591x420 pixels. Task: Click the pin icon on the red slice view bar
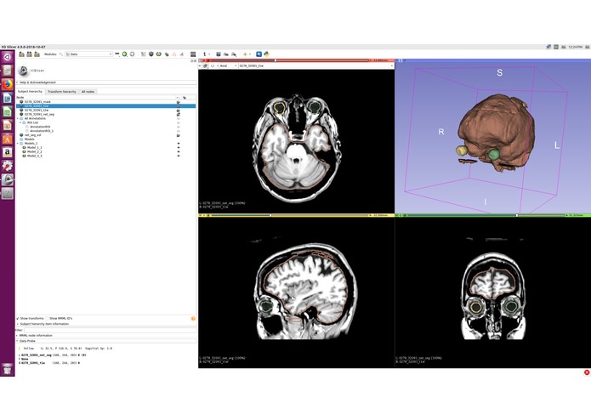(x=200, y=60)
